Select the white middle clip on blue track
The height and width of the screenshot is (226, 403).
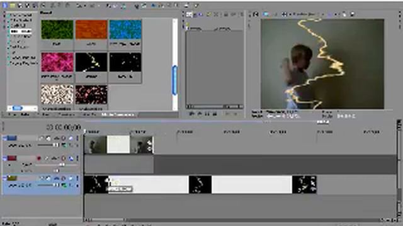tap(118, 145)
